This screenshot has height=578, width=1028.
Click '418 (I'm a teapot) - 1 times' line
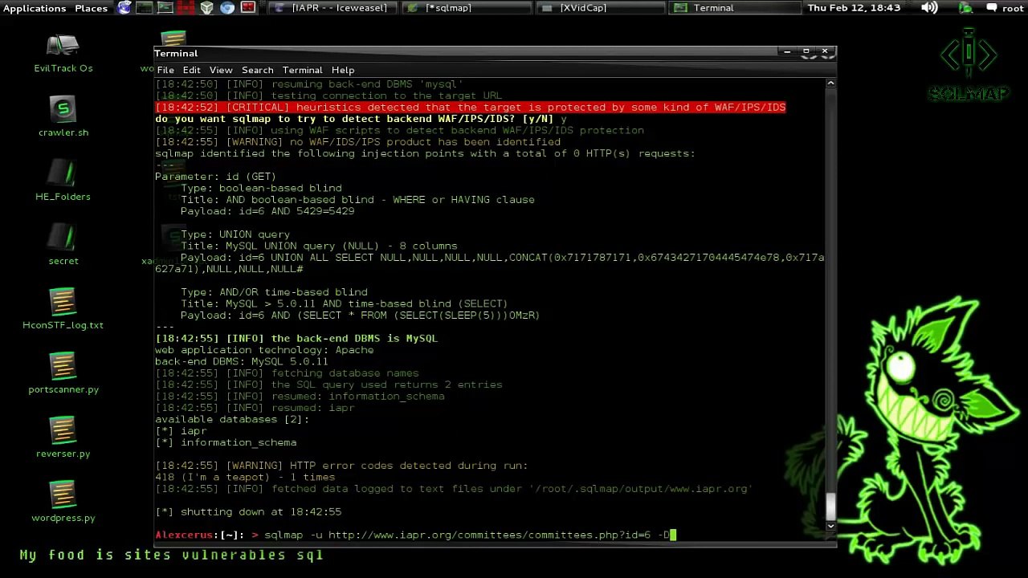[245, 477]
